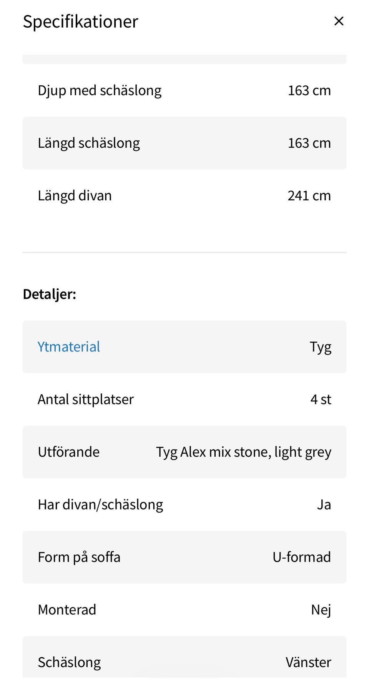Select the 4 st value
Screen dimensions: 369x679
pos(321,399)
